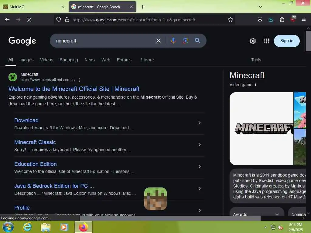Select the Forums results tab

pos(124,60)
